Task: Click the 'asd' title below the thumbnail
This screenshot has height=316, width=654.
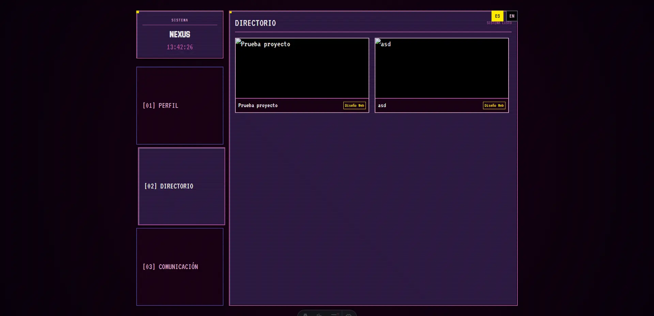Action: (x=382, y=105)
